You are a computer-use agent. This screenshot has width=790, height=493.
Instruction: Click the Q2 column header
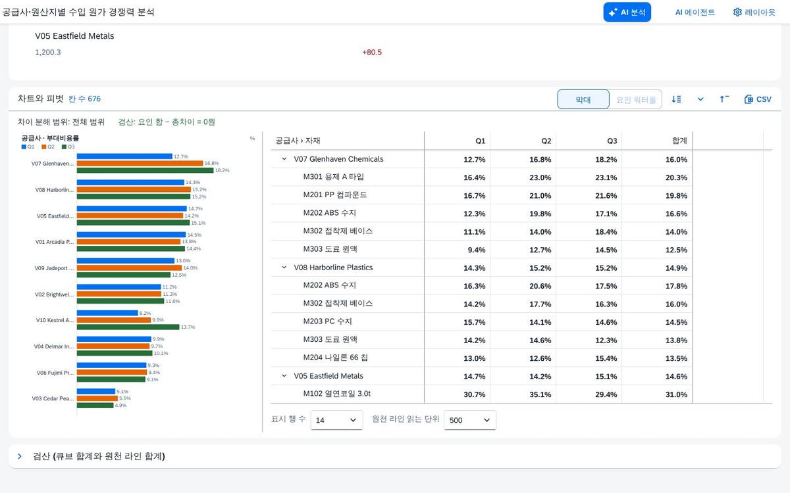click(x=523, y=141)
